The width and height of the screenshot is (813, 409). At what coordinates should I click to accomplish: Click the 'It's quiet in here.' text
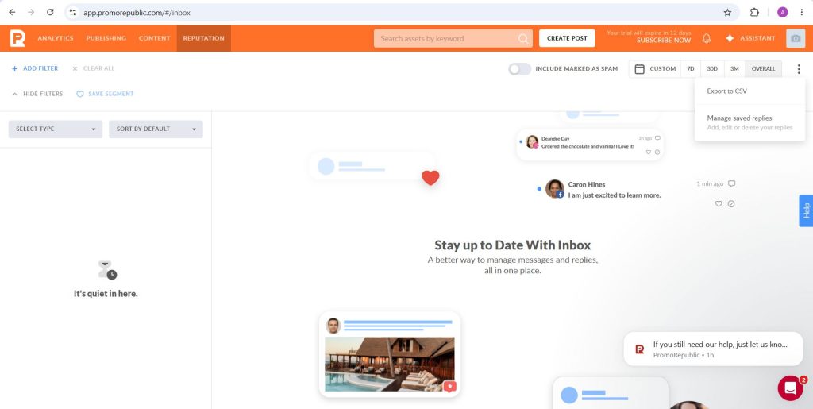(106, 294)
